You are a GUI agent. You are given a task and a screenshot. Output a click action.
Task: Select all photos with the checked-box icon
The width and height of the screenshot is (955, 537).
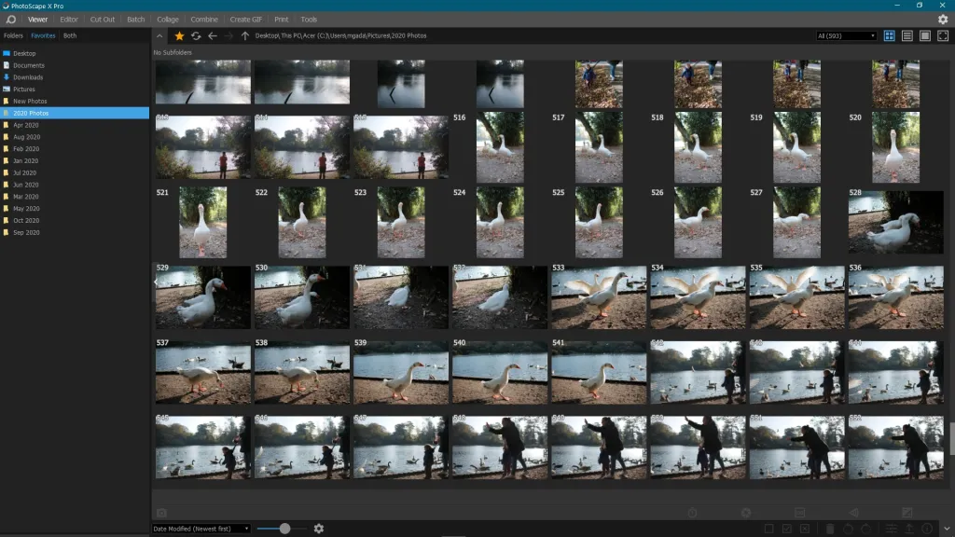click(x=786, y=528)
